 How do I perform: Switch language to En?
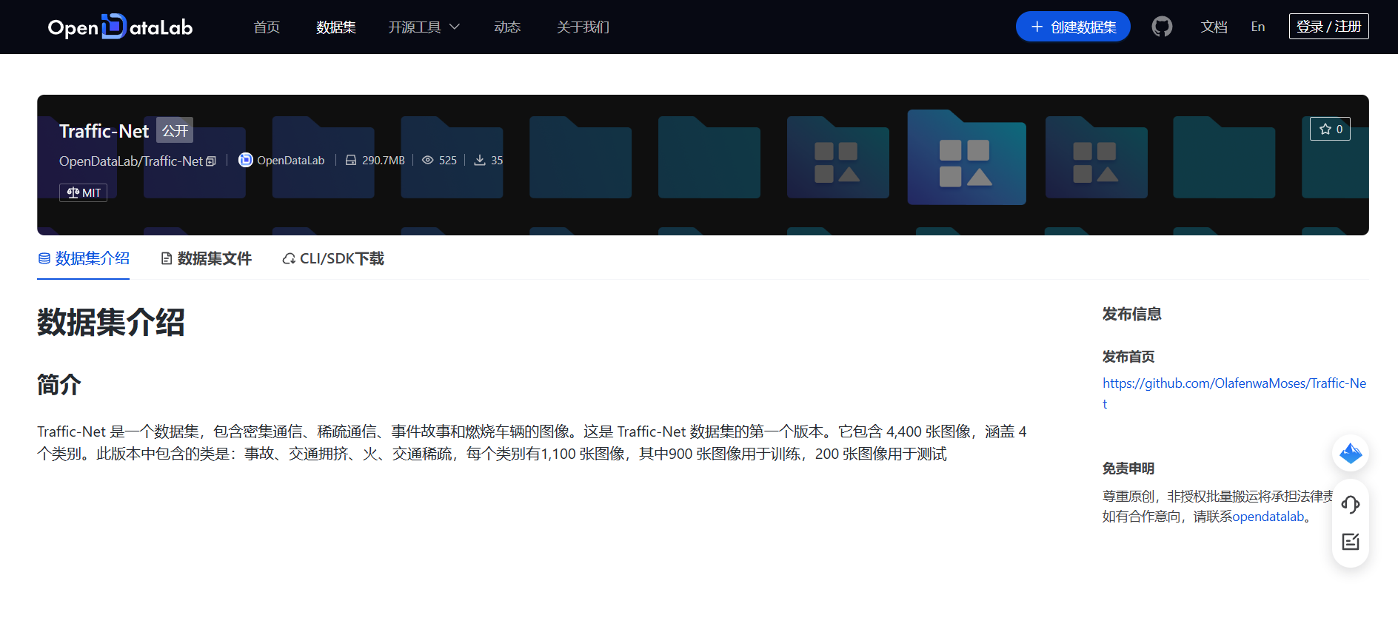pos(1258,27)
